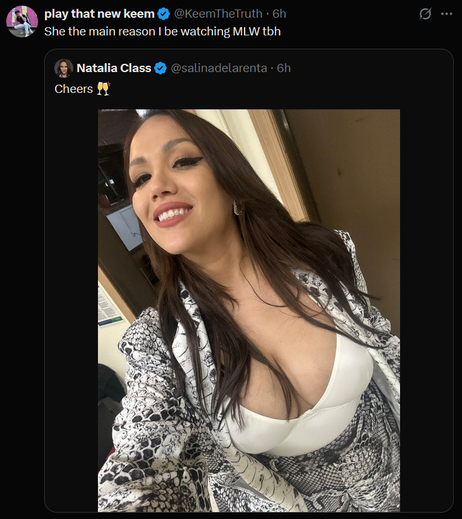
Task: Open the Natalia Class display name
Action: [x=114, y=68]
